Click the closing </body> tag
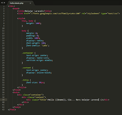 coord(16,107)
